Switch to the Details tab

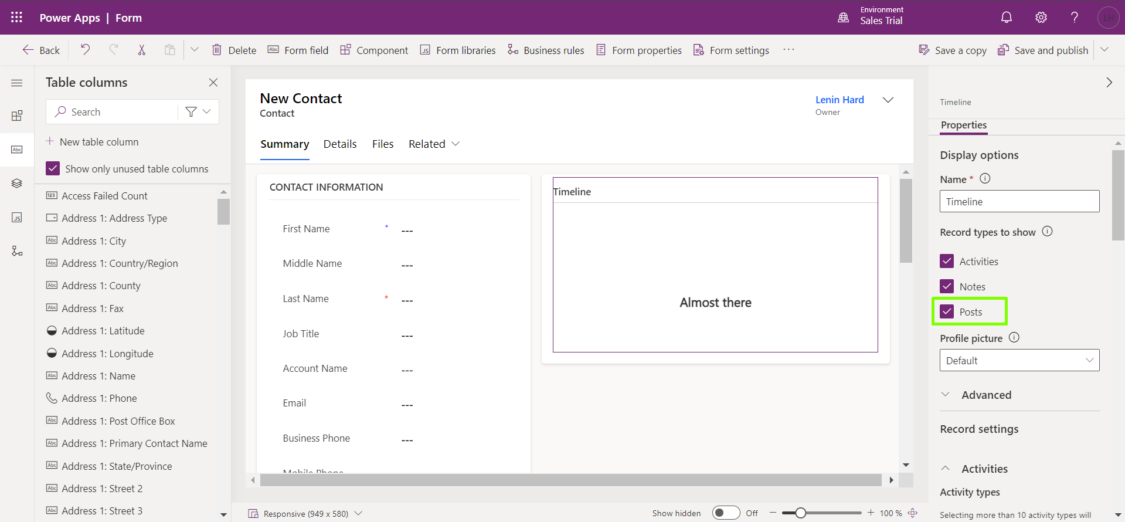point(340,144)
